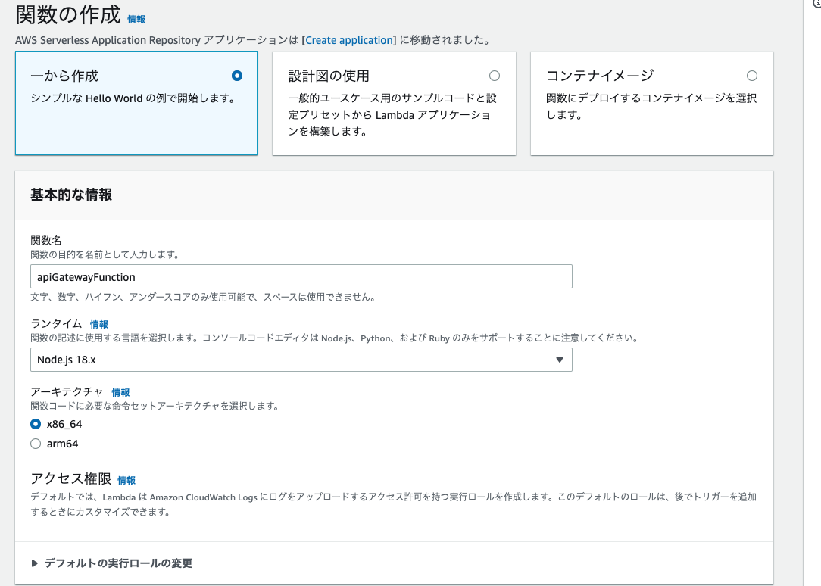821x586 pixels.
Task: Select the 一から作成 radio option
Action: [x=236, y=76]
